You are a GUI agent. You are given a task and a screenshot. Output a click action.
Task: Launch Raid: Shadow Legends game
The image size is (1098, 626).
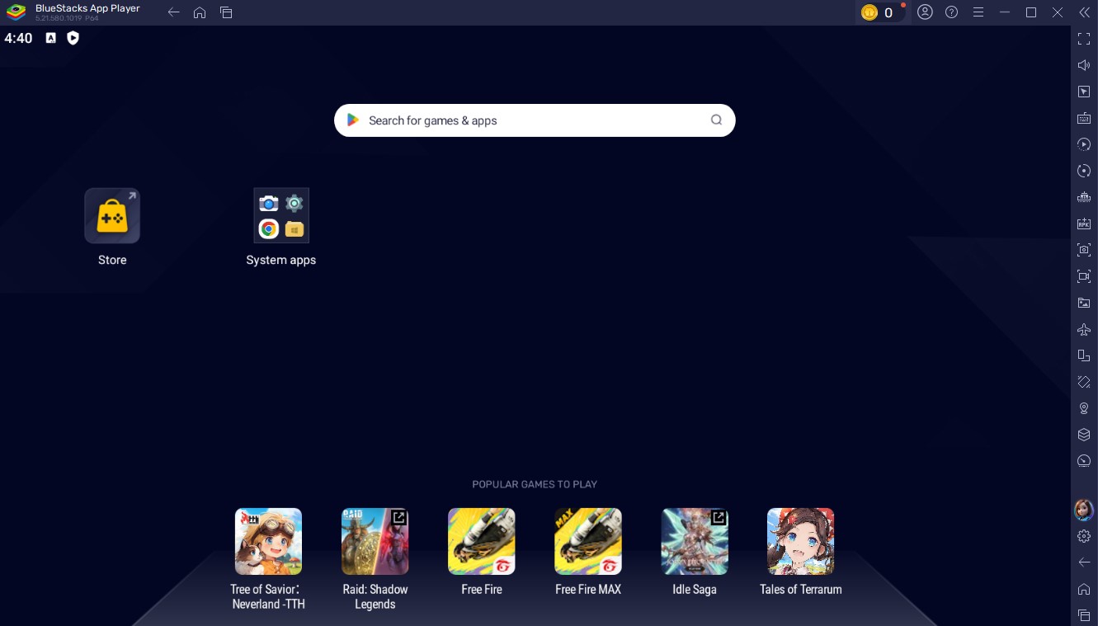[x=375, y=541]
